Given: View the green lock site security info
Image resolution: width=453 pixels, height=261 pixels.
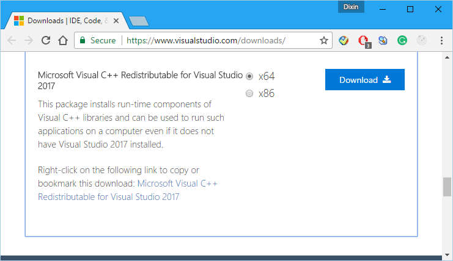Looking at the screenshot, I should (x=83, y=40).
